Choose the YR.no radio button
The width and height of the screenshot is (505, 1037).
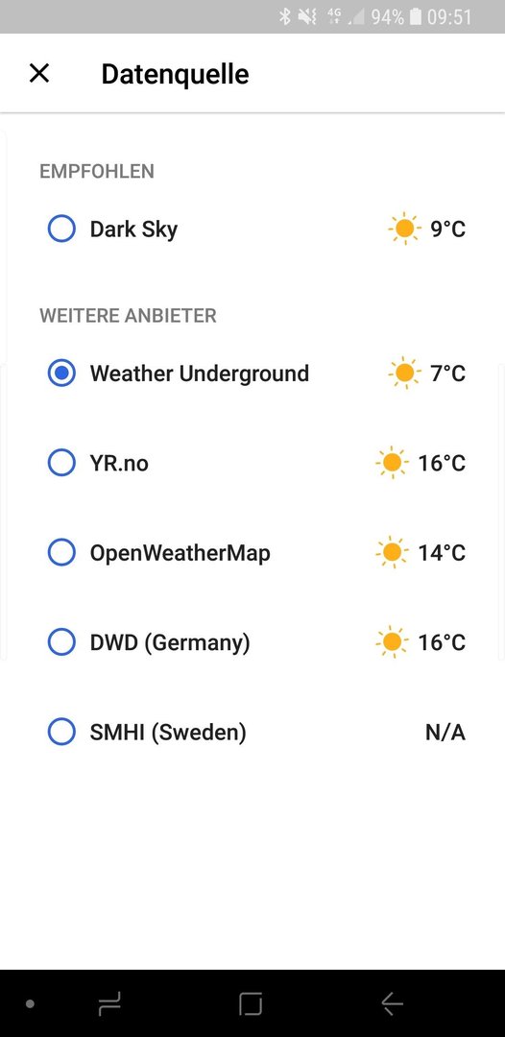[x=61, y=462]
